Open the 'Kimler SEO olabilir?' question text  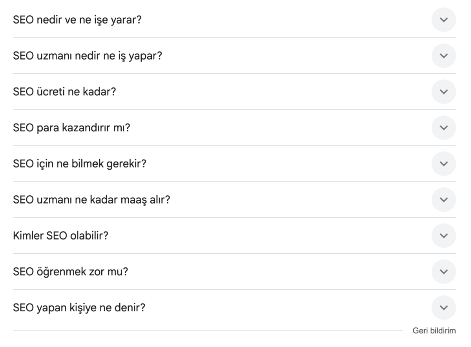coord(61,236)
